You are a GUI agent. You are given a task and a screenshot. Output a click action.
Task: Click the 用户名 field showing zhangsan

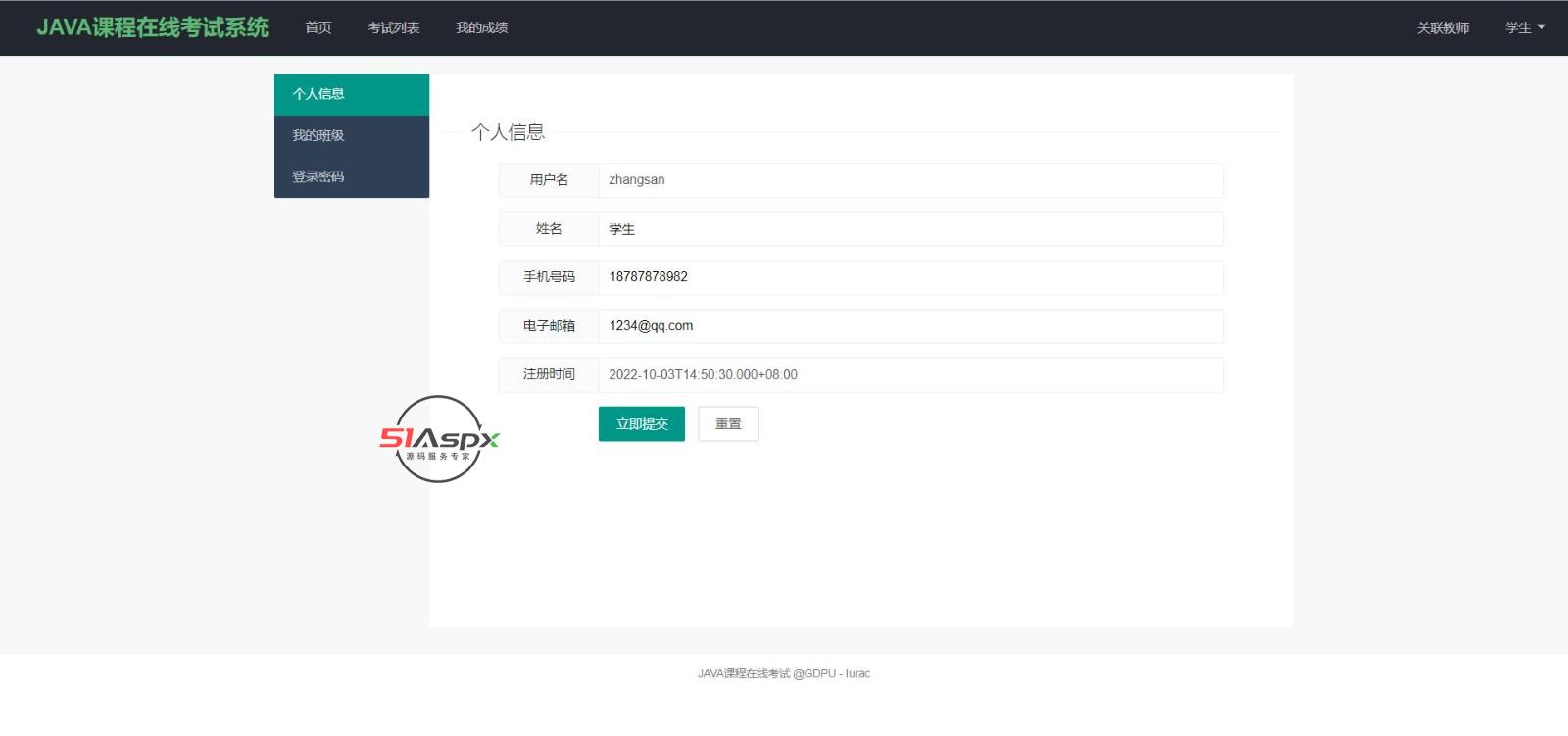[x=909, y=180]
